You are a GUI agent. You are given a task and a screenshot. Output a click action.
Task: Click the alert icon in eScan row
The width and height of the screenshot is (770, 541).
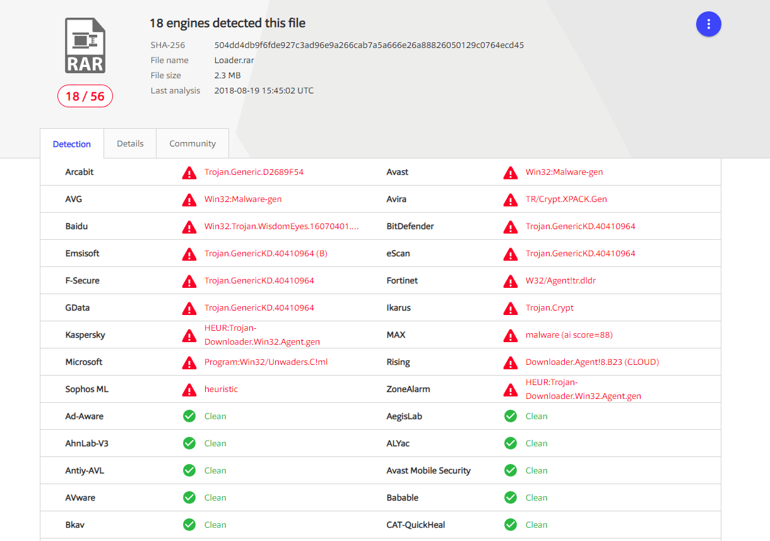tap(511, 254)
